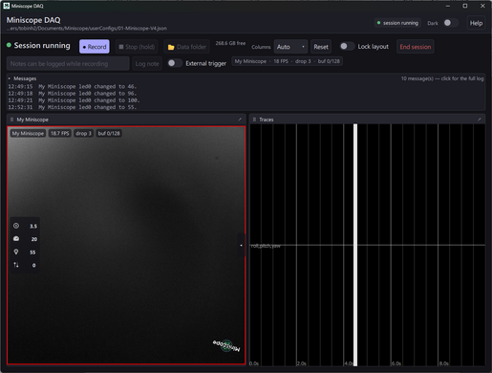Viewport: 492px width, 373px height.
Task: Start recording with the Record button
Action: pyautogui.click(x=95, y=47)
